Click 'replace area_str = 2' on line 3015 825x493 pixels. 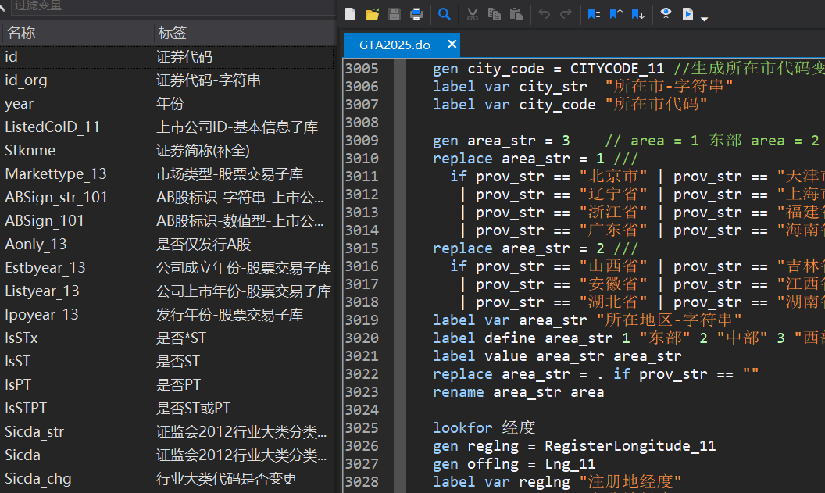pos(518,248)
